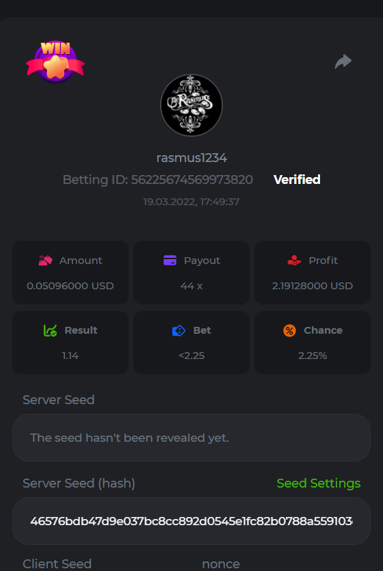Click the WIN star badge
Screen dimensions: 383x571
point(55,62)
